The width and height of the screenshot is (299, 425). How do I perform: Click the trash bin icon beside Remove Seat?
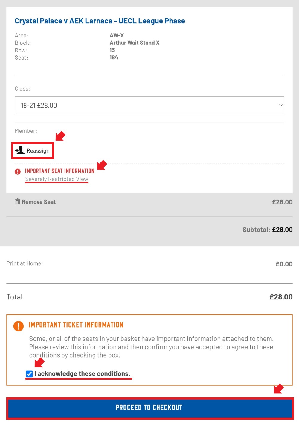[18, 201]
